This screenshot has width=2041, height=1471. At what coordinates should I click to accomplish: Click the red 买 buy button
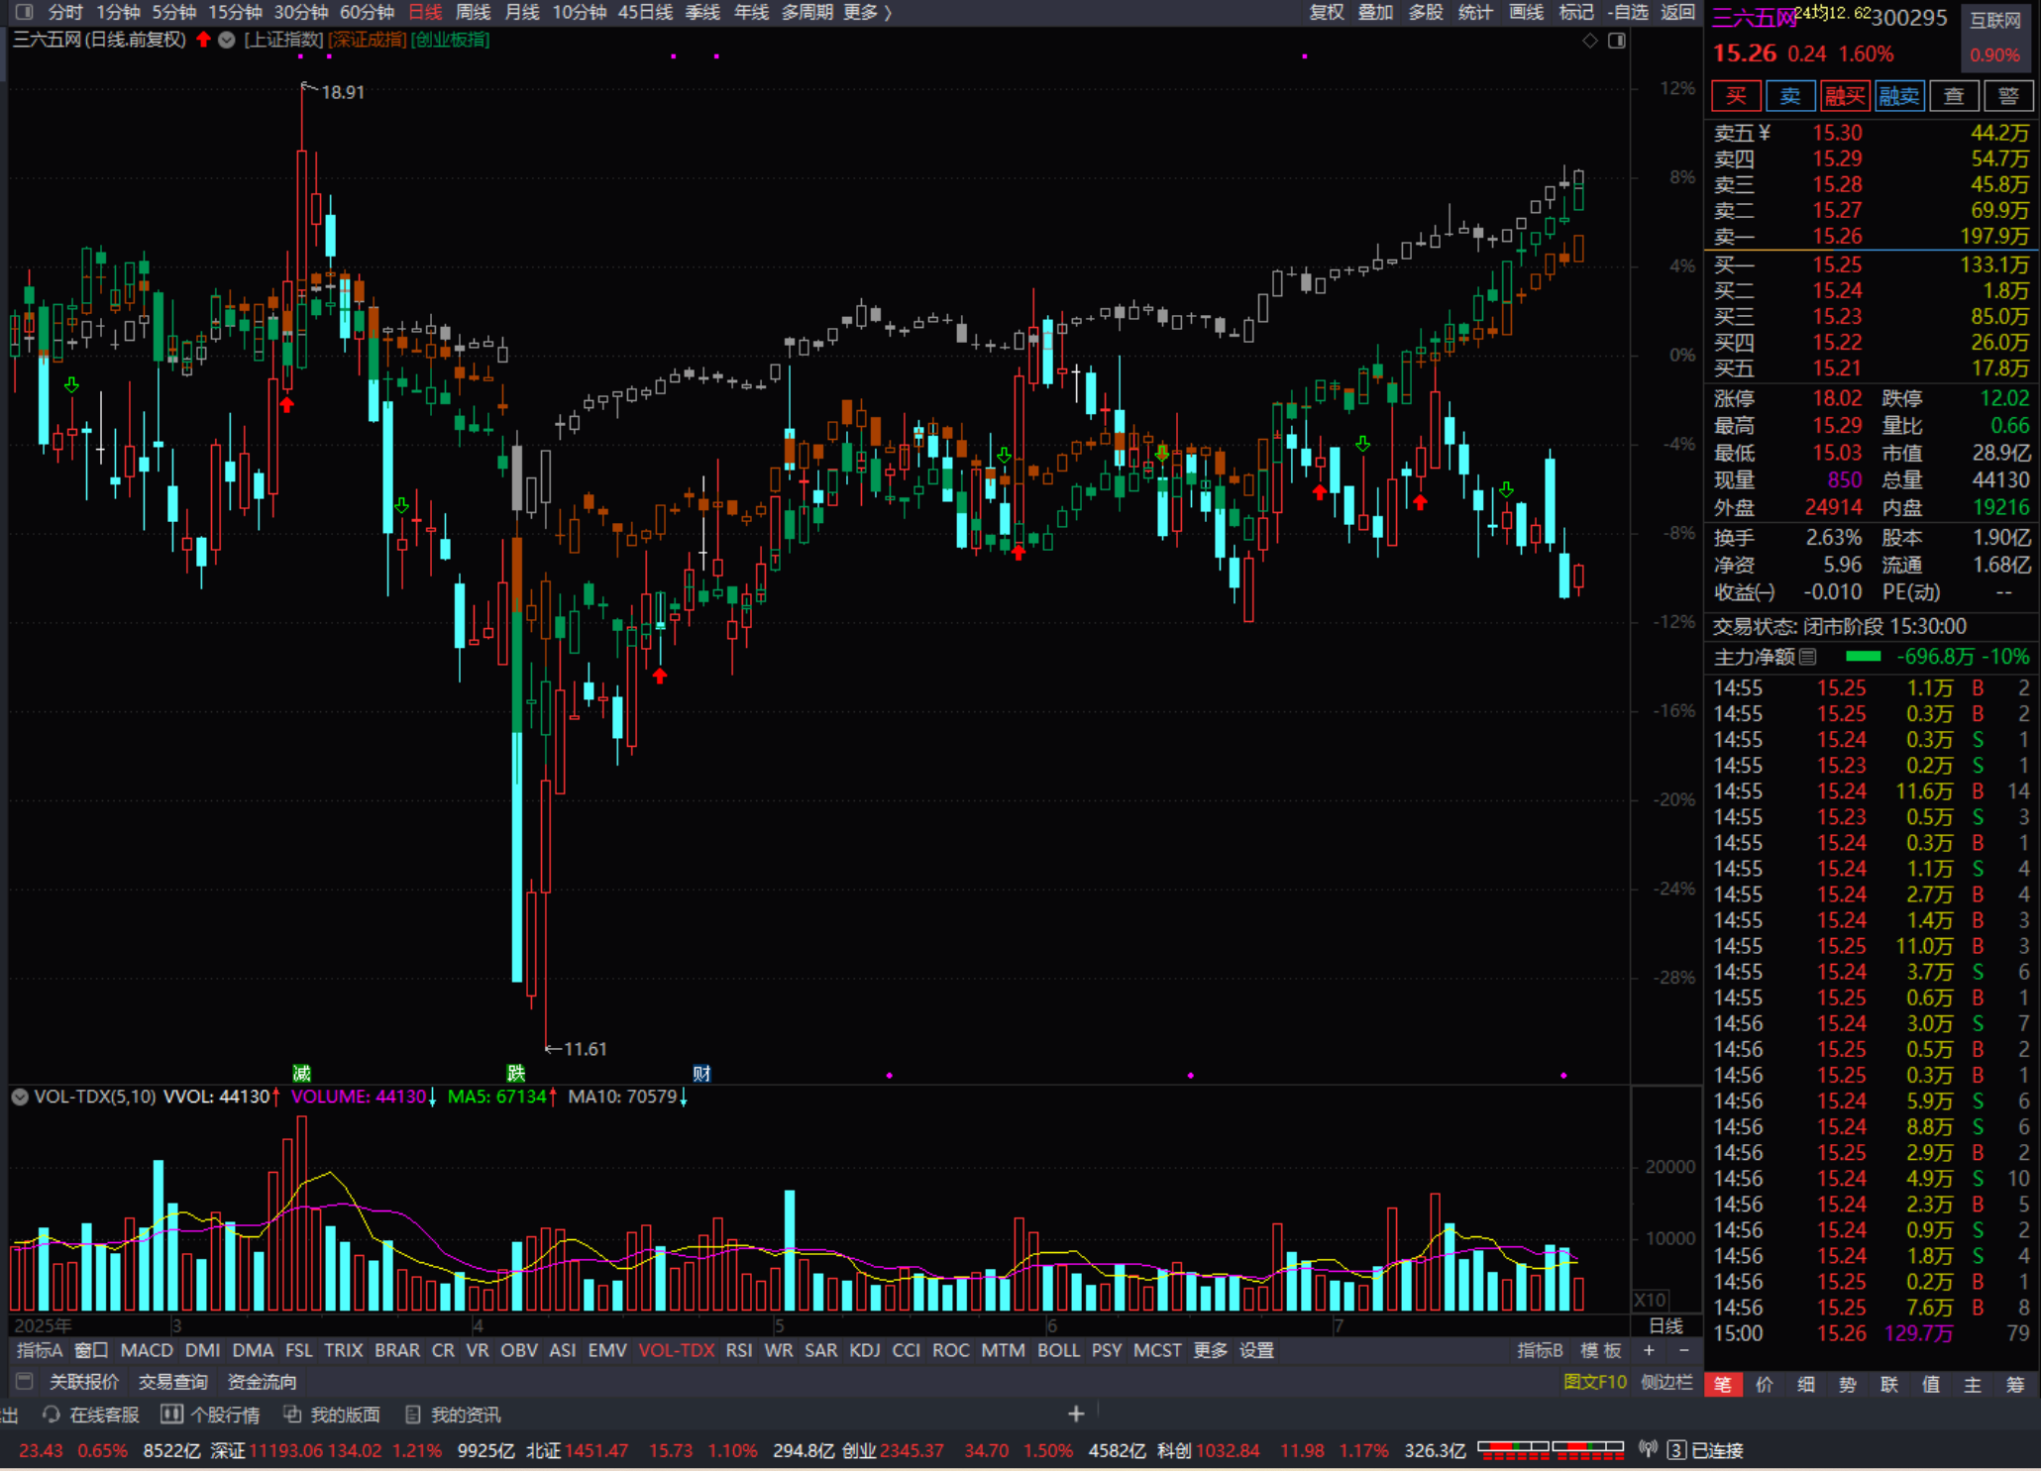(1736, 96)
